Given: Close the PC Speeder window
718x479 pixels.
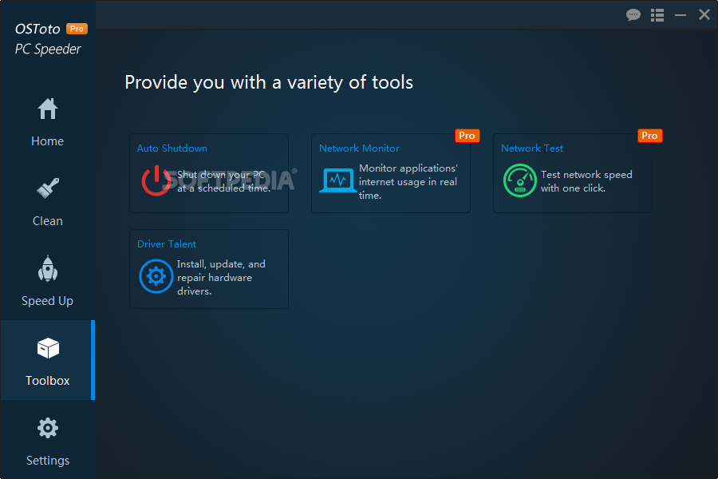Looking at the screenshot, I should tap(704, 14).
